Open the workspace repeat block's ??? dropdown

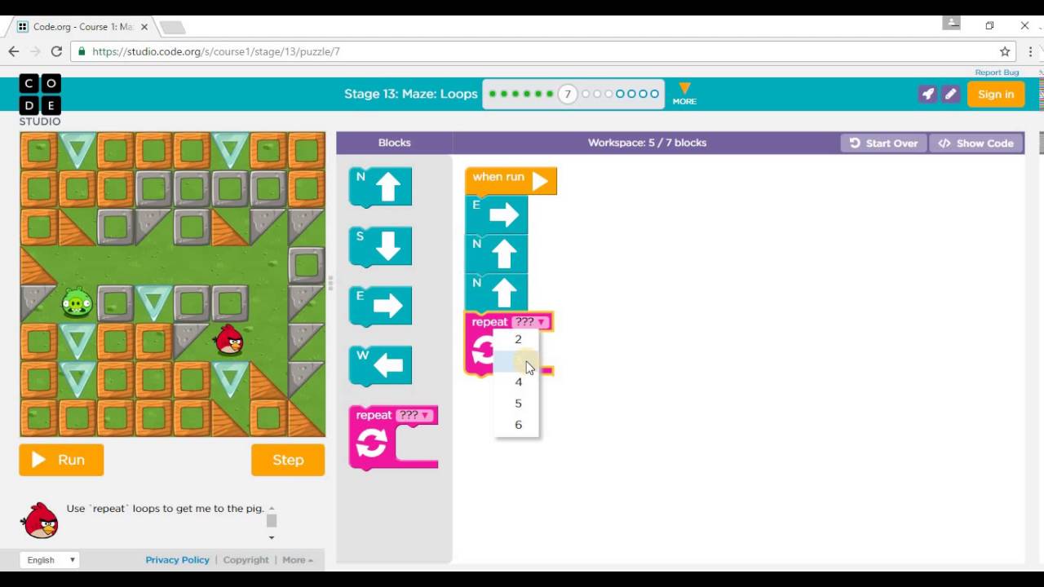[530, 322]
